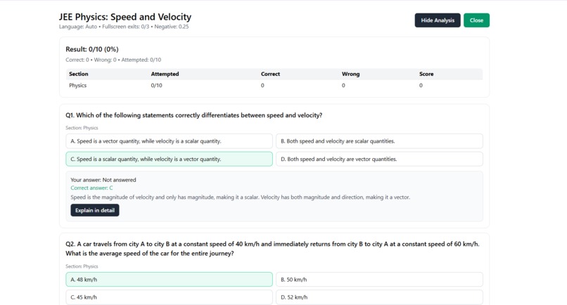Image resolution: width=567 pixels, height=305 pixels.
Task: Click the JEE Physics: Speed and Velocity title
Action: (x=125, y=17)
